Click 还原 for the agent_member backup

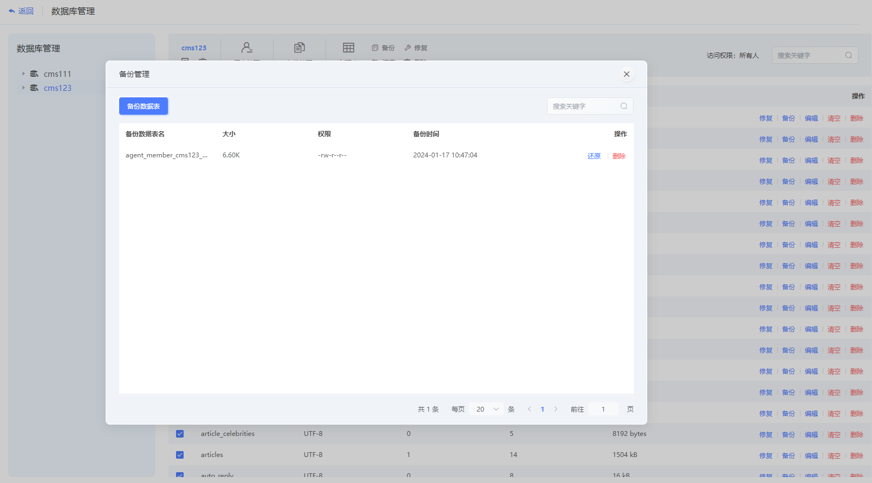tap(594, 156)
